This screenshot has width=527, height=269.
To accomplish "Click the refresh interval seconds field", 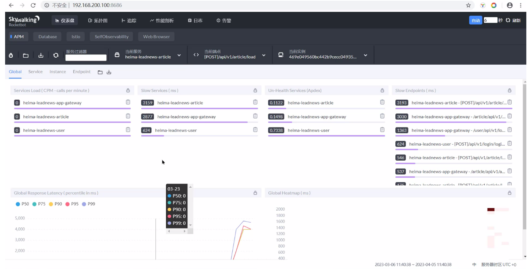I will (x=491, y=20).
